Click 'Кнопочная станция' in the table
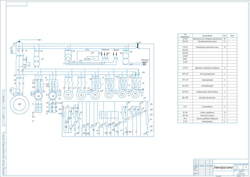Screen dimensions: 250x177 [x=207, y=116]
